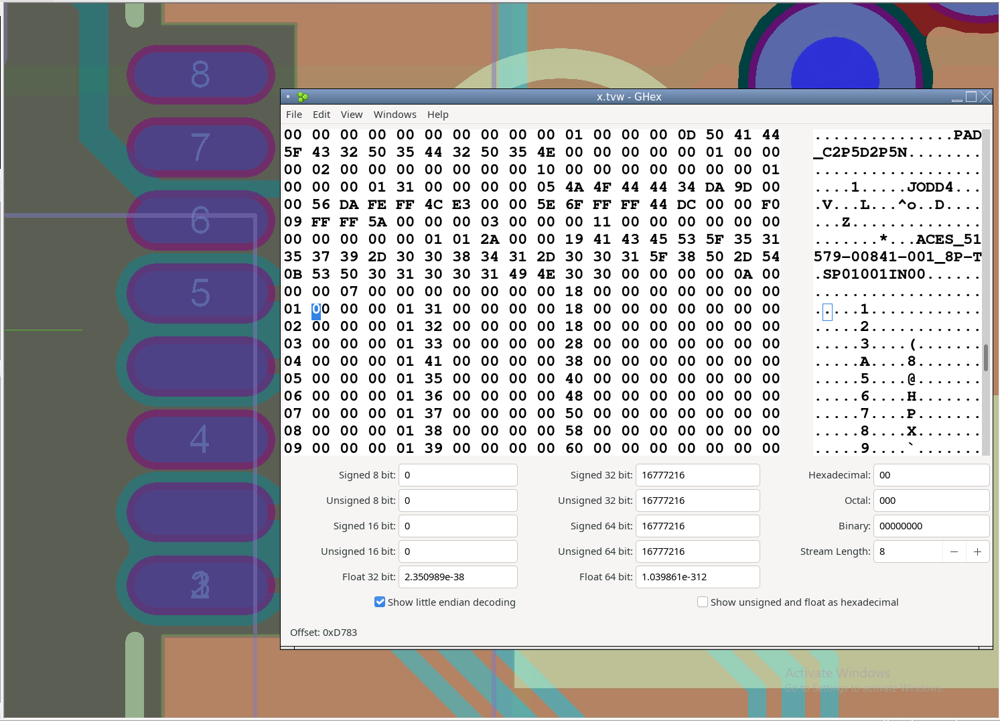Open the Edit menu
The image size is (1000, 721).
(322, 115)
